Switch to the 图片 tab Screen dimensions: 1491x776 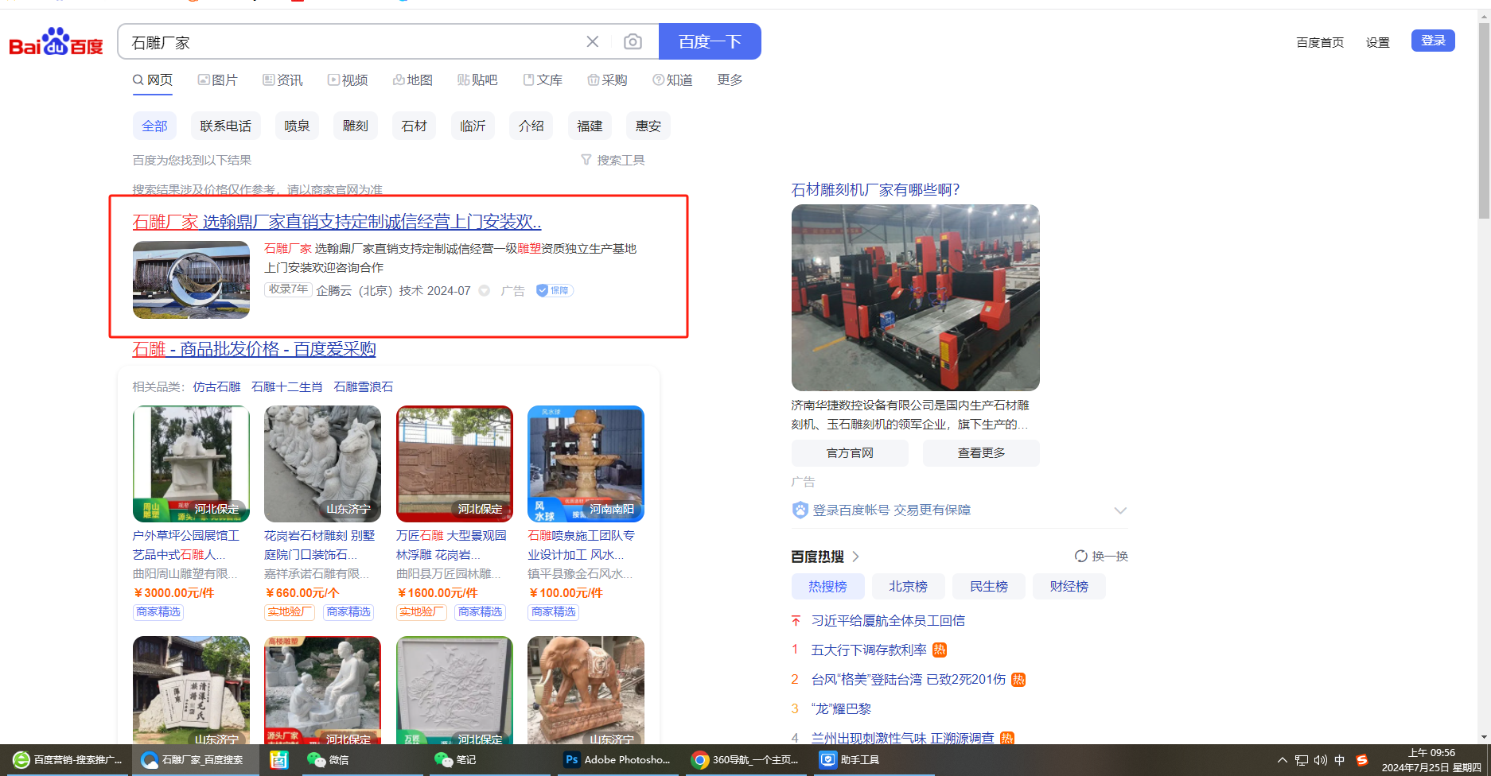218,80
